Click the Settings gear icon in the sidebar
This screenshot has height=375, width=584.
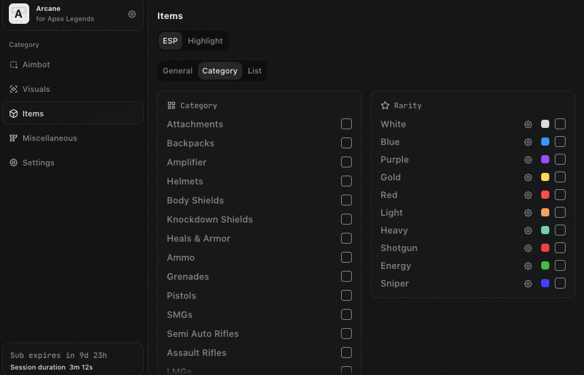(x=14, y=163)
